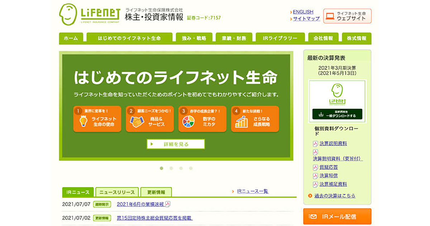
Task: Click the PDF icon above 決算説明資料（要旨付）
Action: coord(315,152)
